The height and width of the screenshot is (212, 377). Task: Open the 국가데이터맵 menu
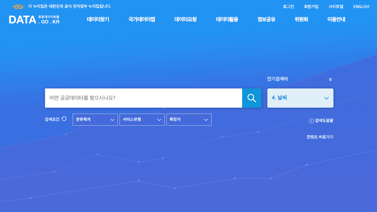pyautogui.click(x=142, y=19)
